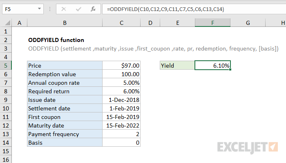The width and height of the screenshot is (286, 163).
Task: Select the 'Issue date' label cell
Action: tap(65, 100)
